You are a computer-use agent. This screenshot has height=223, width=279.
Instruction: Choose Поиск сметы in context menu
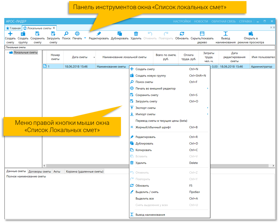pyautogui.click(x=170, y=82)
